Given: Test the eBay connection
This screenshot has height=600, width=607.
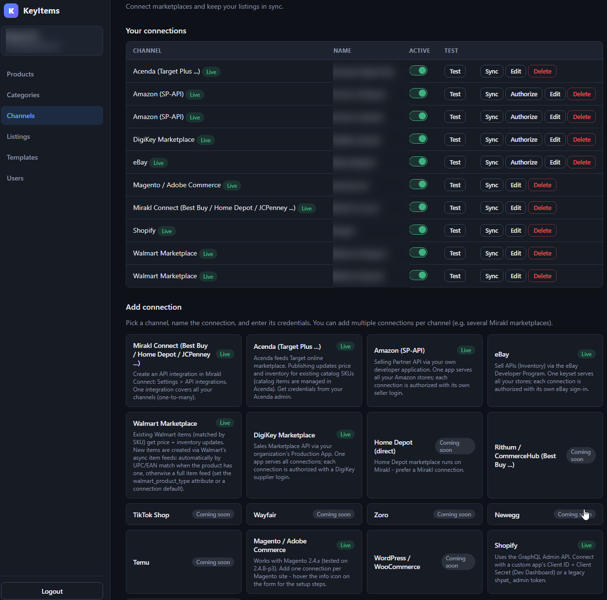Looking at the screenshot, I should (455, 162).
